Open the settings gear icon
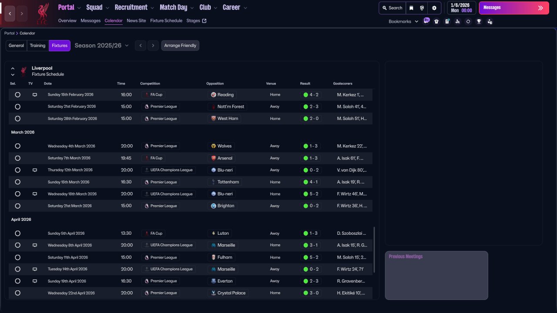Viewport: 557px width, 313px height. (x=434, y=8)
